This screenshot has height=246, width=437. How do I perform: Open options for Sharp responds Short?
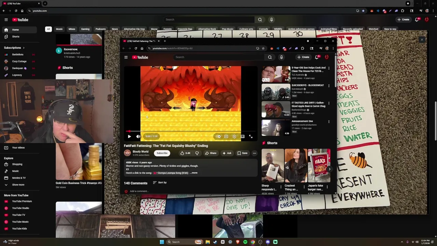[x=281, y=187]
